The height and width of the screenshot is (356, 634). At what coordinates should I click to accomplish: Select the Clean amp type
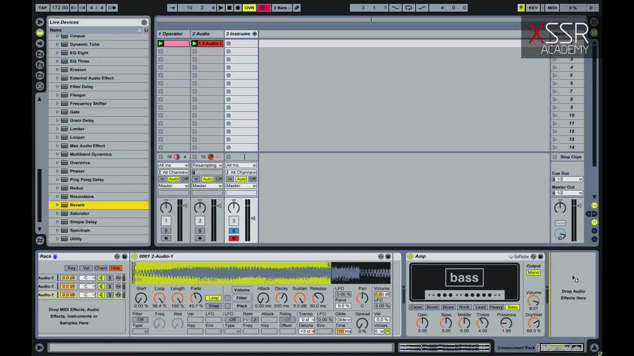coord(416,308)
